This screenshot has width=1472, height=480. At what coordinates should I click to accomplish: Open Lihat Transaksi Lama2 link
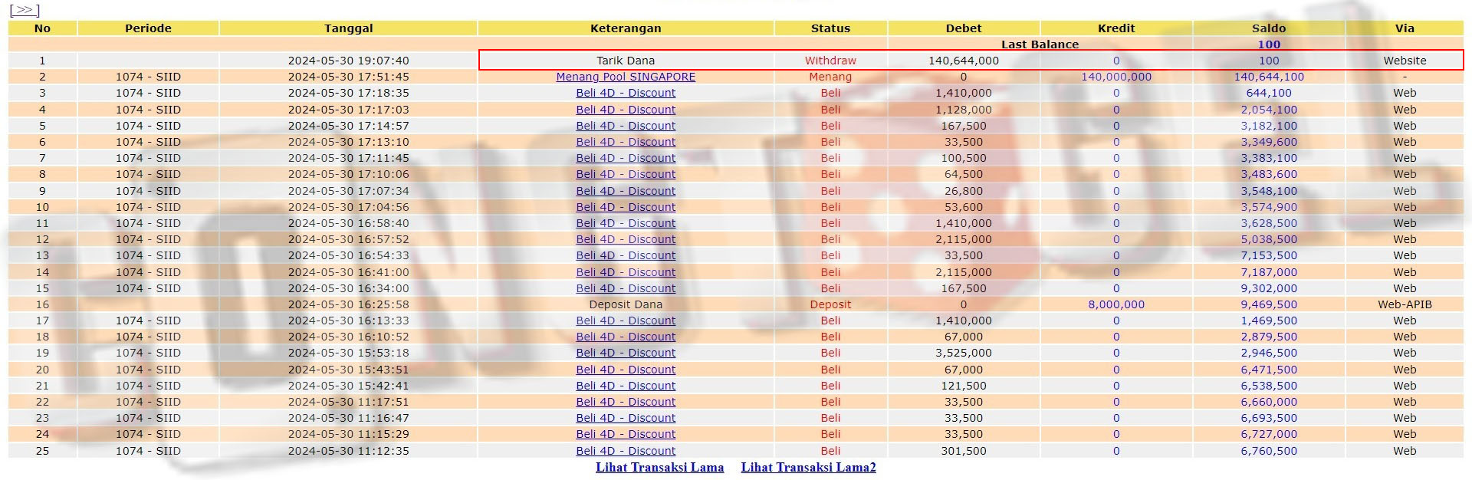[x=808, y=467]
